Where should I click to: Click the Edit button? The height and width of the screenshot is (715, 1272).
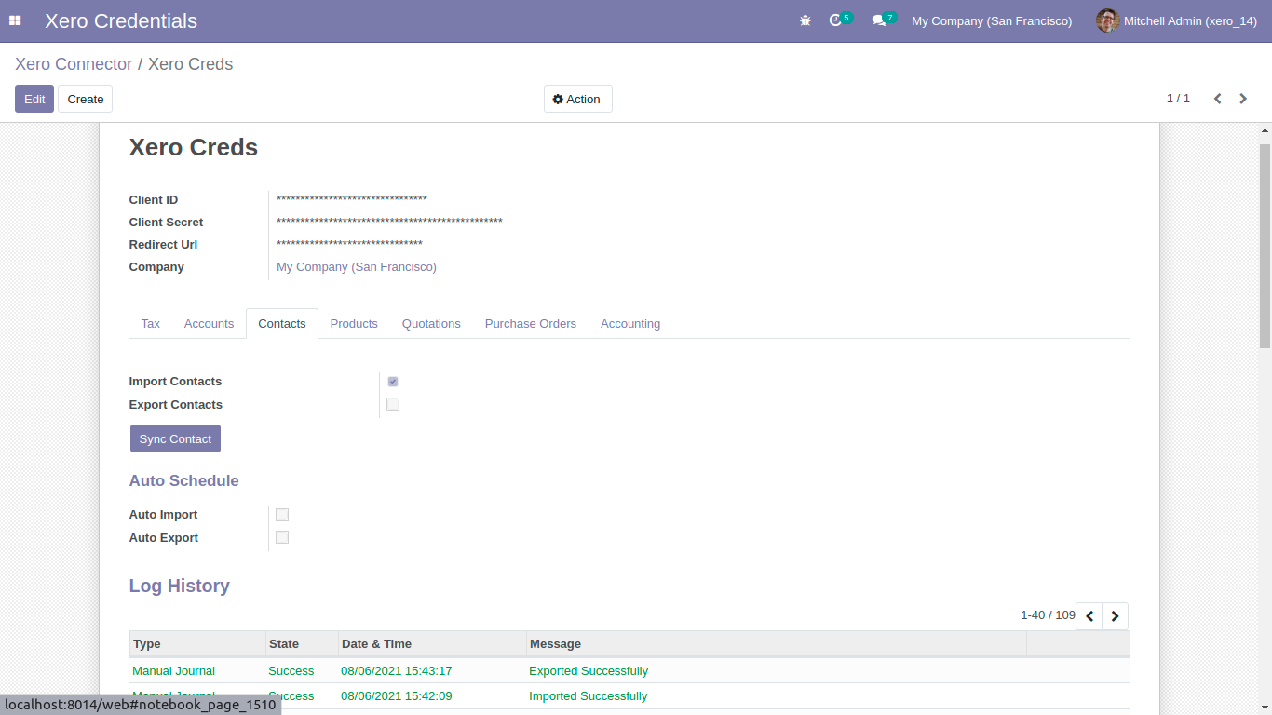(34, 99)
